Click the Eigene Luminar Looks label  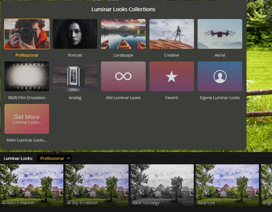click(220, 98)
